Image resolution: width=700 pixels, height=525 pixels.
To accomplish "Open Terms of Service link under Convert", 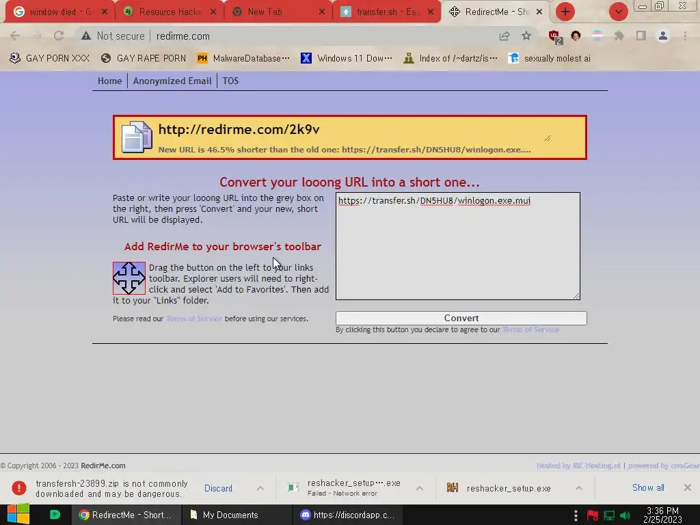I will click(530, 329).
